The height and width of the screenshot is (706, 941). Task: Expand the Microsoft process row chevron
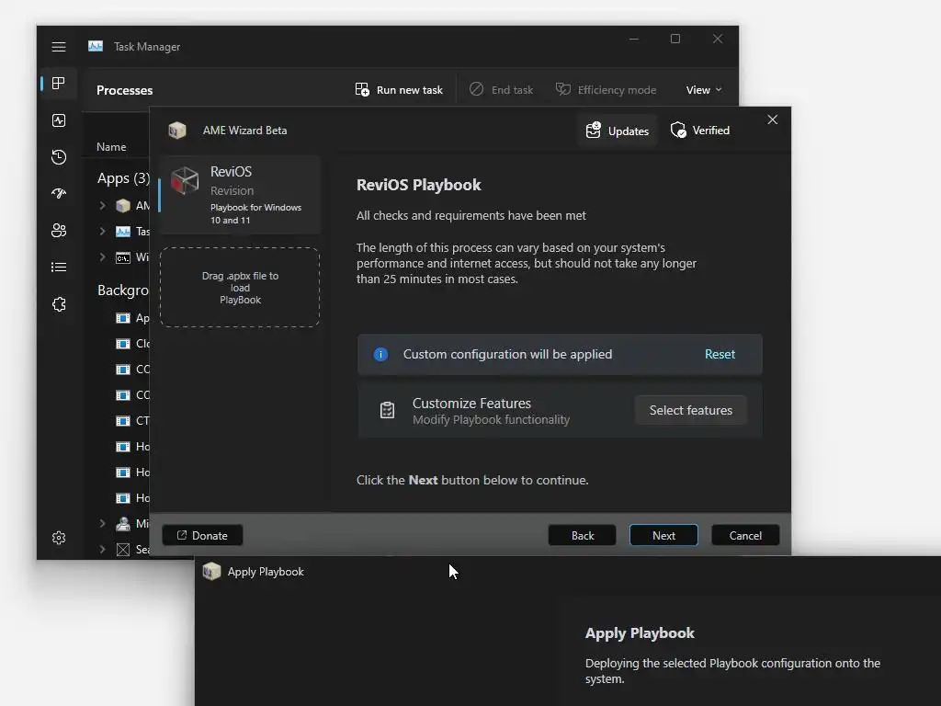click(x=102, y=523)
